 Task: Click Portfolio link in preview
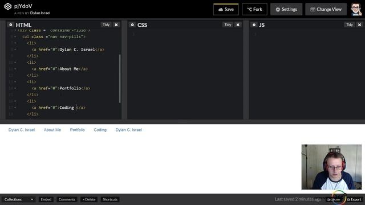tap(78, 130)
